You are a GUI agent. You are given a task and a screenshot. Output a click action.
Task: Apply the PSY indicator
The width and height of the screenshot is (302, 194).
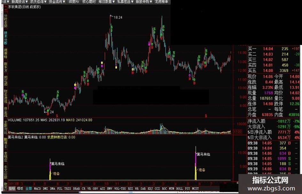click(187, 189)
